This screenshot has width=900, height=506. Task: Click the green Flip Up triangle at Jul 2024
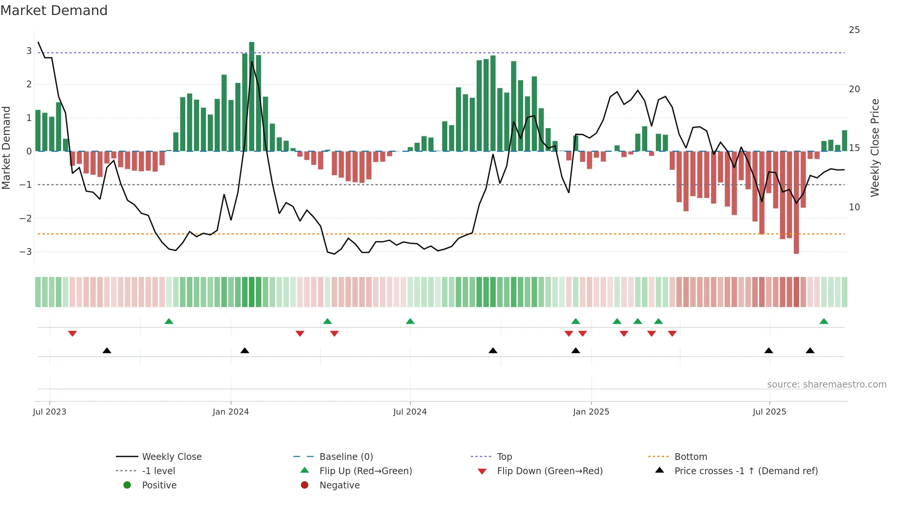[x=410, y=321]
